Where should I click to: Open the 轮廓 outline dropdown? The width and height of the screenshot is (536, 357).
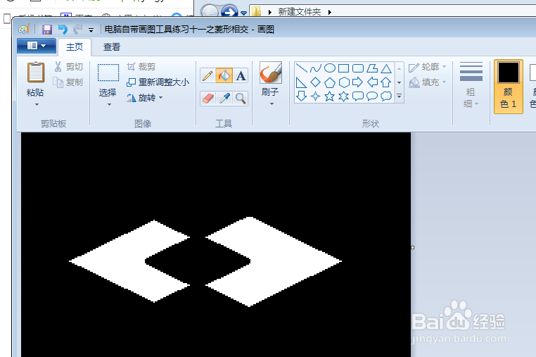428,67
